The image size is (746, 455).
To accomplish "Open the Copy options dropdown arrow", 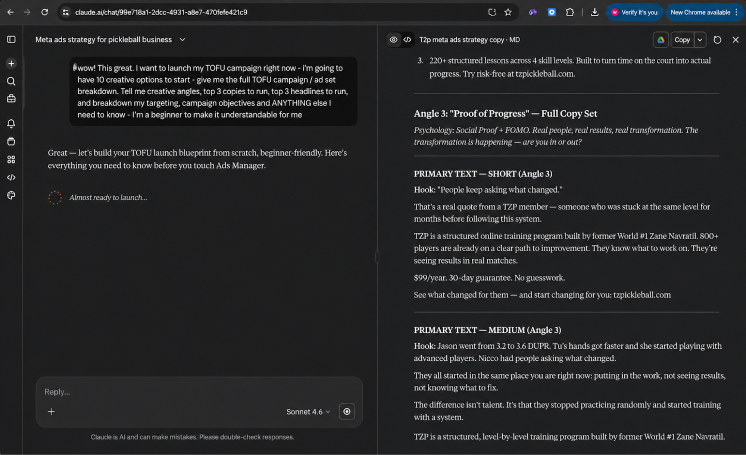I will pyautogui.click(x=700, y=40).
